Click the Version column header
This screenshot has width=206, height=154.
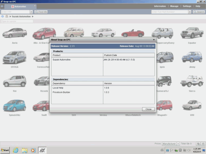[129, 83]
